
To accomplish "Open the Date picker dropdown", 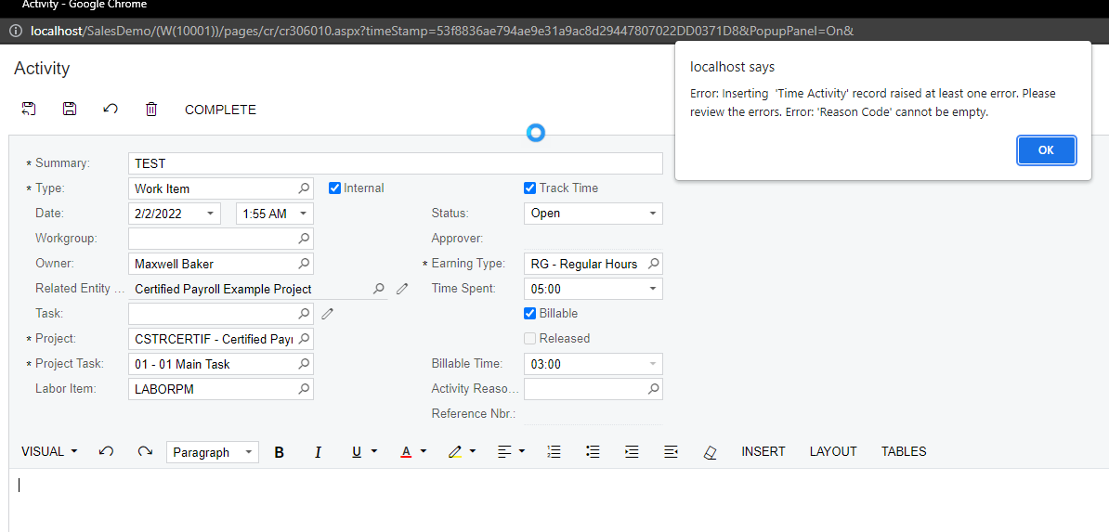I will 210,214.
